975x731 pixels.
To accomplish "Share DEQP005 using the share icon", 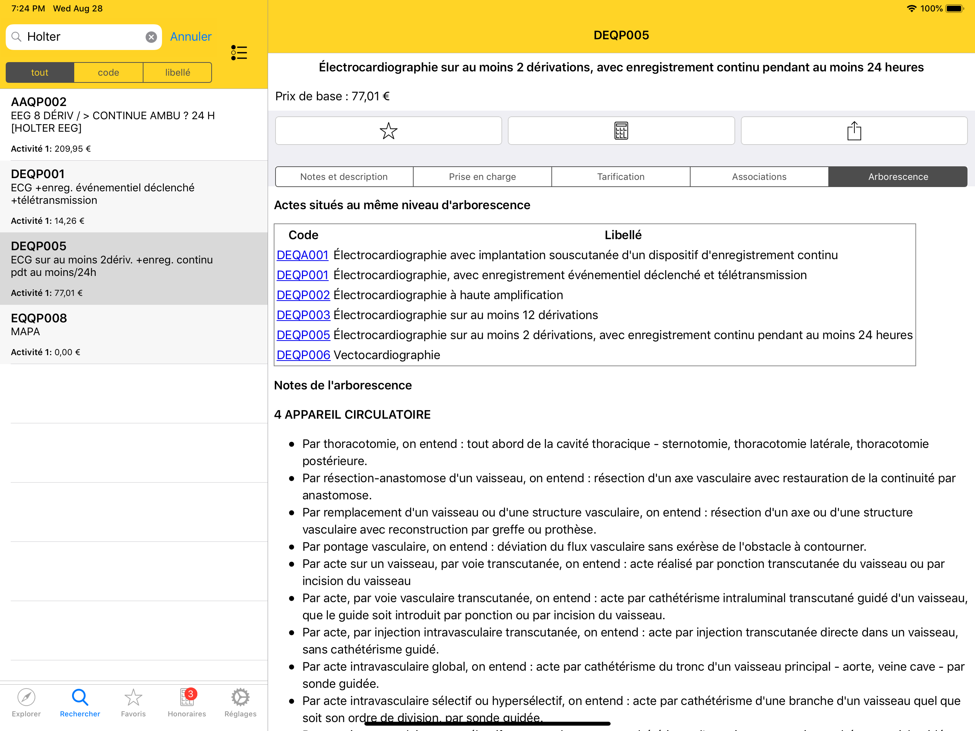I will 854,131.
